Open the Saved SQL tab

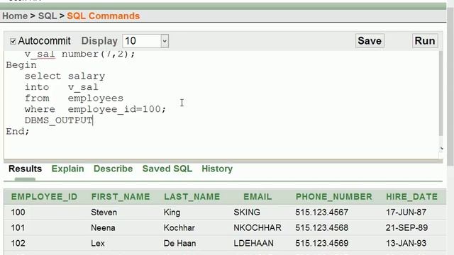point(167,169)
